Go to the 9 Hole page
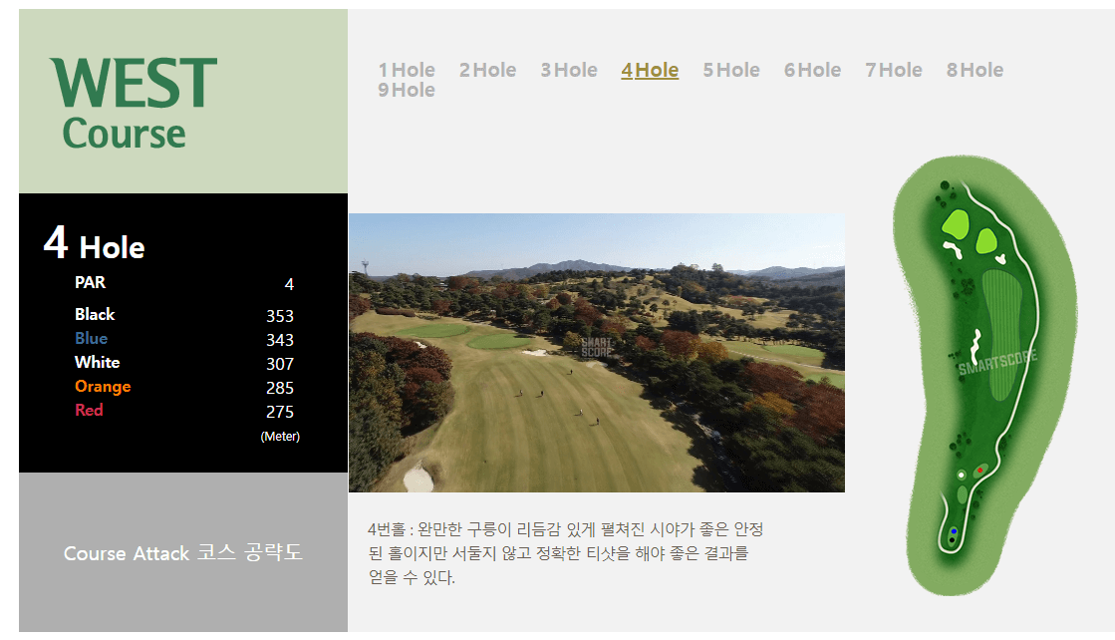This screenshot has width=1115, height=640. point(407,90)
